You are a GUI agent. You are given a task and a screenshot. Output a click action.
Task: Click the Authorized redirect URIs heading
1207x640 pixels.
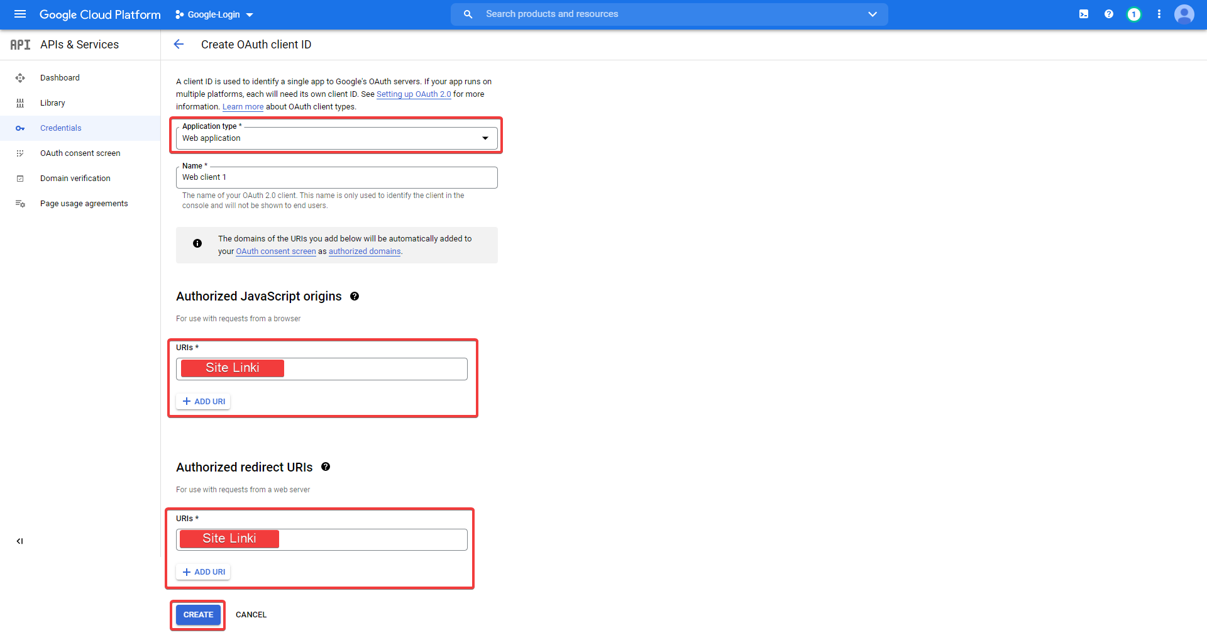point(244,467)
